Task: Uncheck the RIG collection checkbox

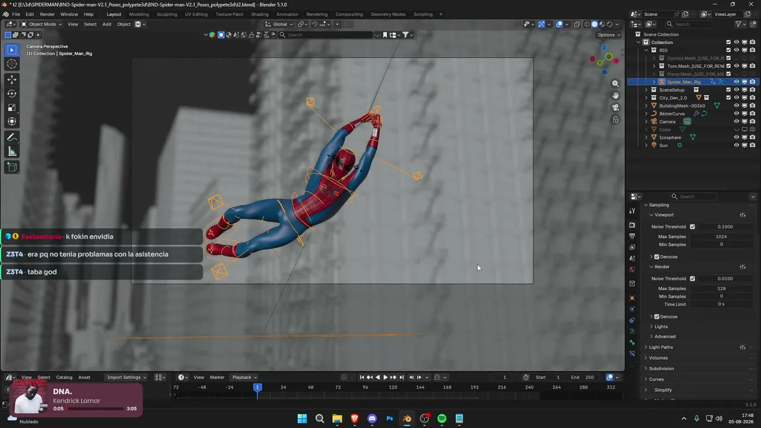Action: [x=728, y=51]
